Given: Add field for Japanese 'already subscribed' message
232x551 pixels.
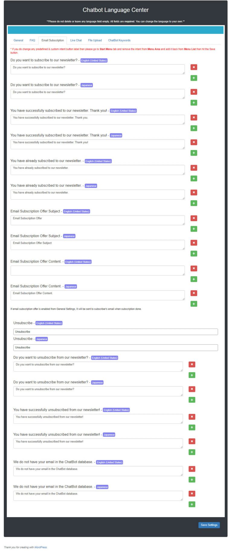Looking at the screenshot, I should point(194,203).
